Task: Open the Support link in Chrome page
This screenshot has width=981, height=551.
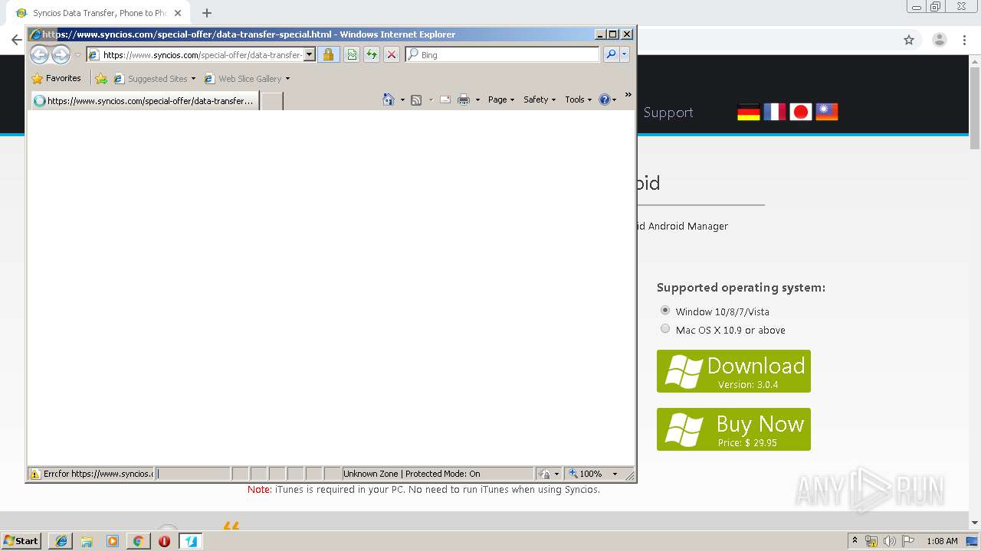Action: coord(668,112)
